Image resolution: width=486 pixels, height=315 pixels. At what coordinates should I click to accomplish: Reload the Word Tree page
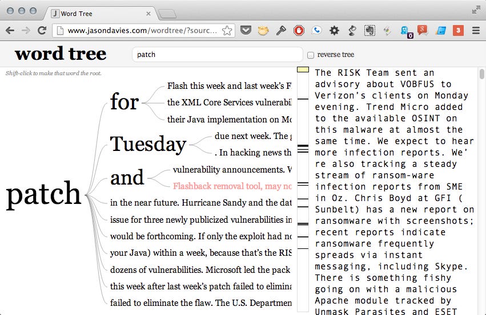click(42, 30)
